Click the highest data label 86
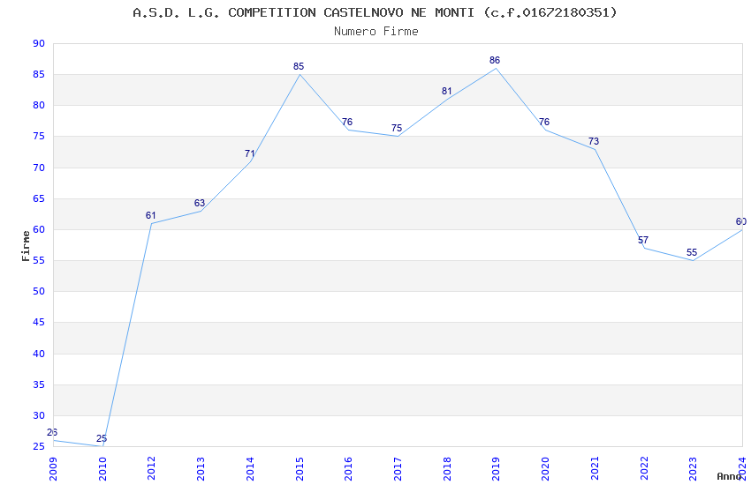The width and height of the screenshot is (751, 485). click(x=495, y=60)
